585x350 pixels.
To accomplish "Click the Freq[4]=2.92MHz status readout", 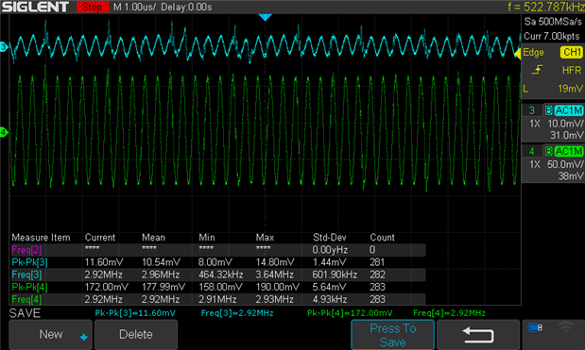I will (x=449, y=313).
